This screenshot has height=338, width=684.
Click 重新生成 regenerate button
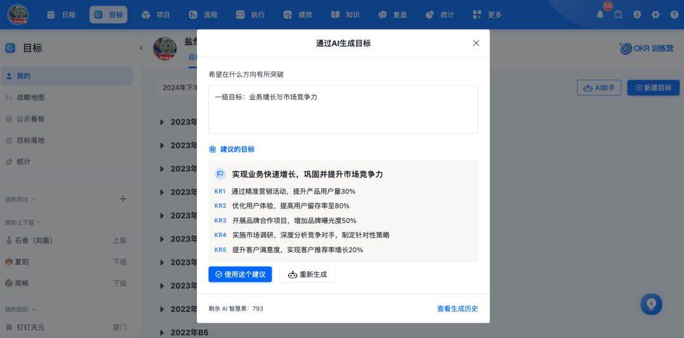pos(308,274)
